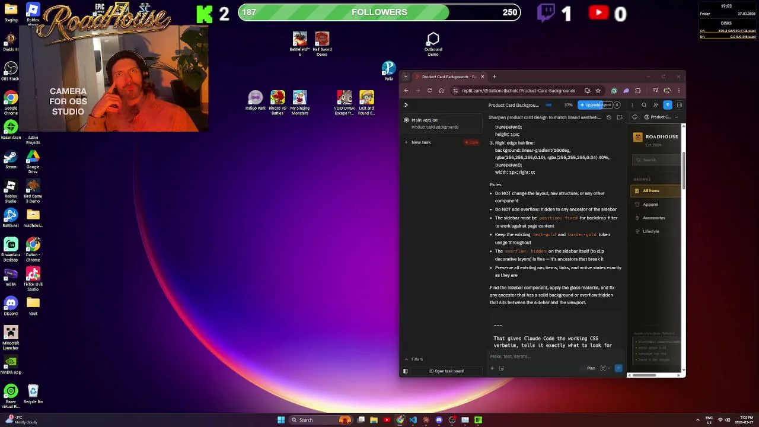Toggle the right panel layout icon
The height and width of the screenshot is (427, 759).
680,105
